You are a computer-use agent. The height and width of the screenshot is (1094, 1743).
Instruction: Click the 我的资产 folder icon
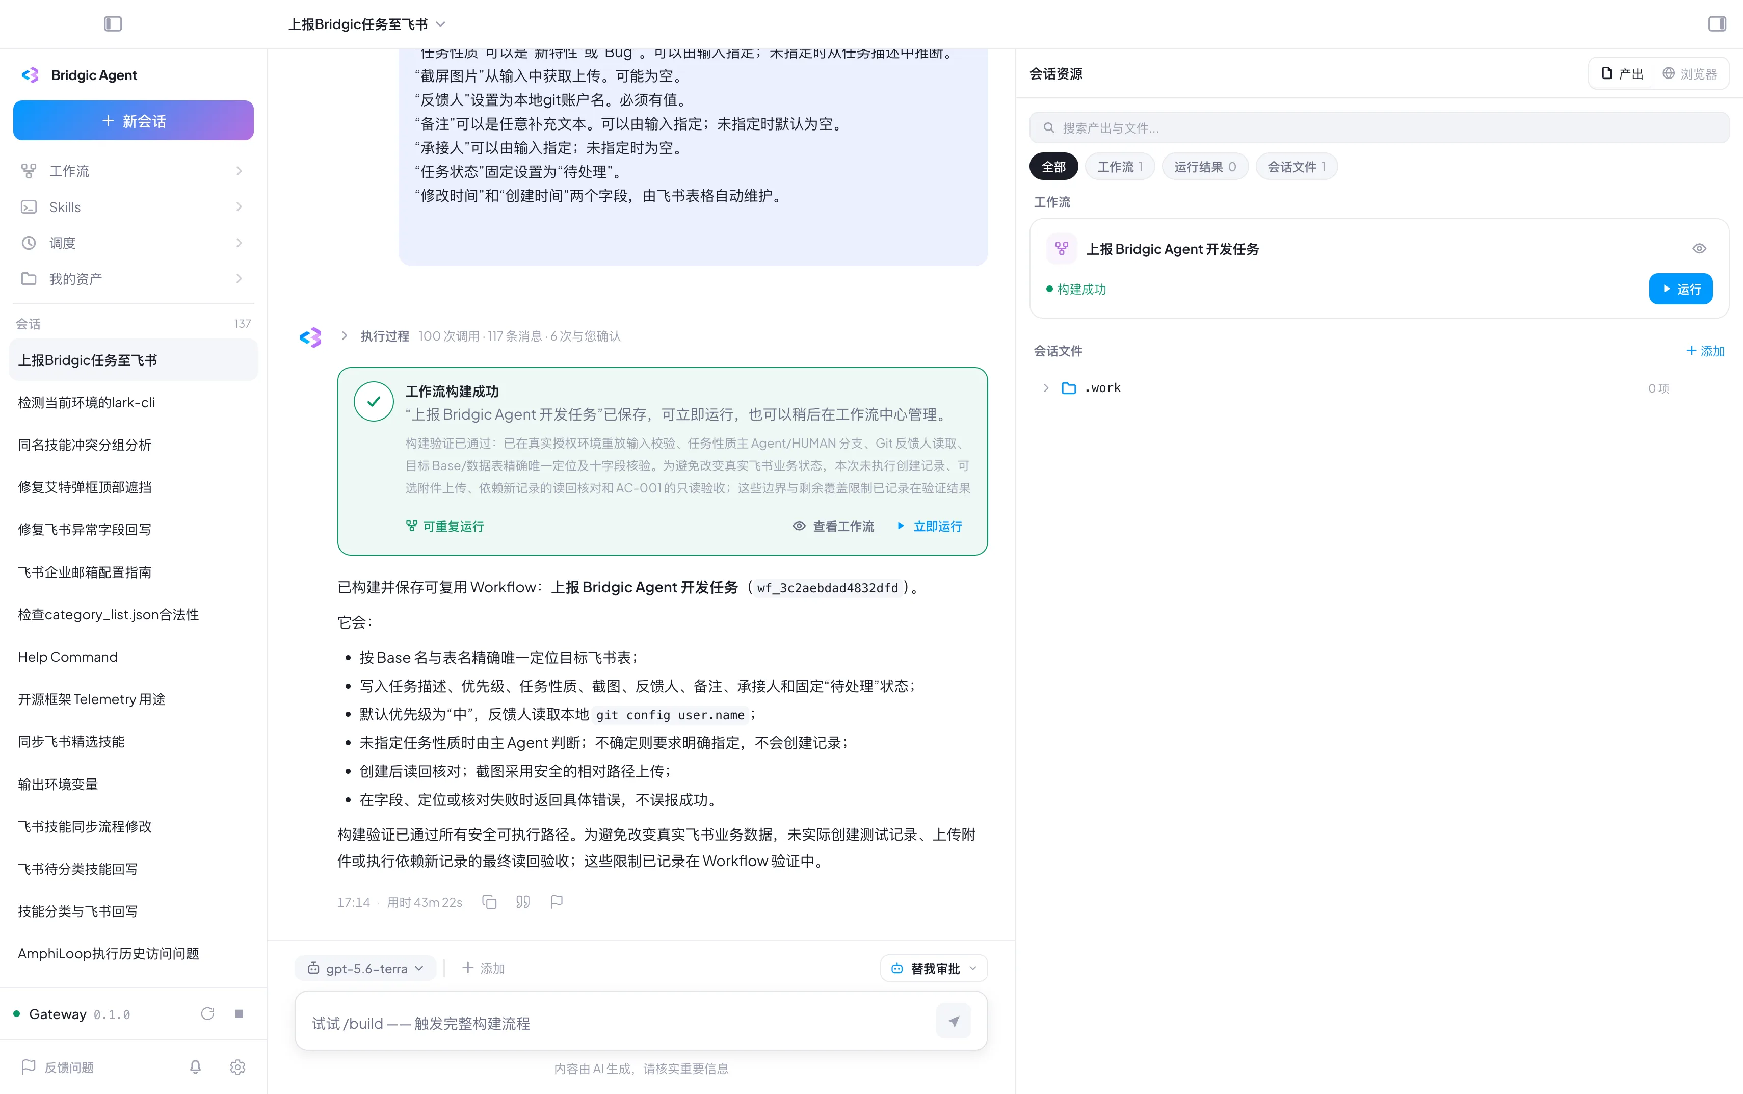[29, 279]
